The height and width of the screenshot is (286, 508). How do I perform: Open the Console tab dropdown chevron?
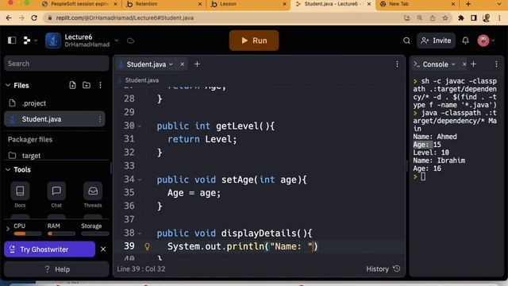click(x=453, y=64)
